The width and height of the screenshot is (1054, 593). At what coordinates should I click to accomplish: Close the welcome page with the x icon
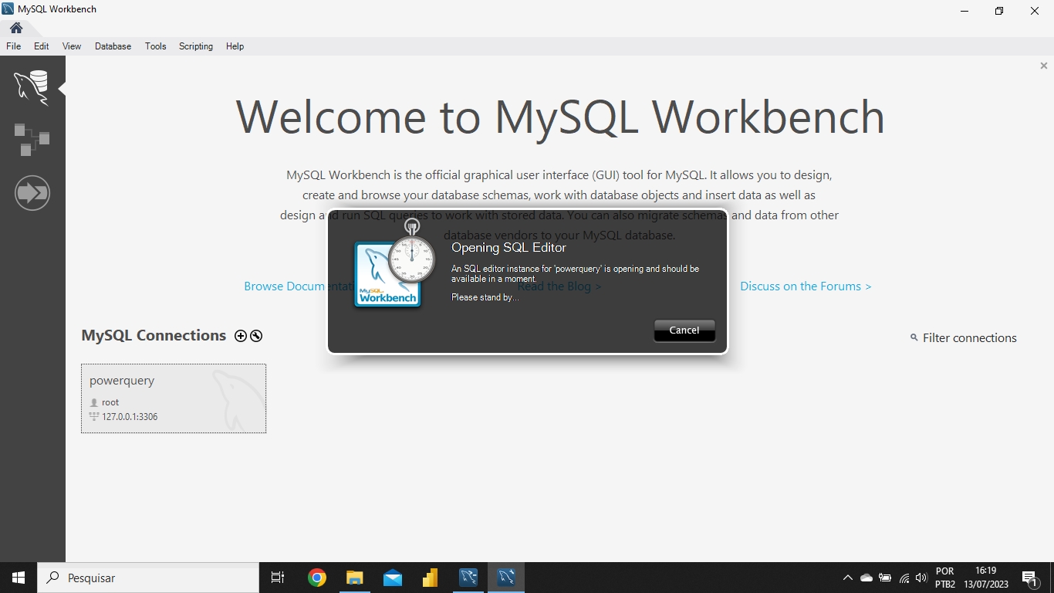[1044, 66]
